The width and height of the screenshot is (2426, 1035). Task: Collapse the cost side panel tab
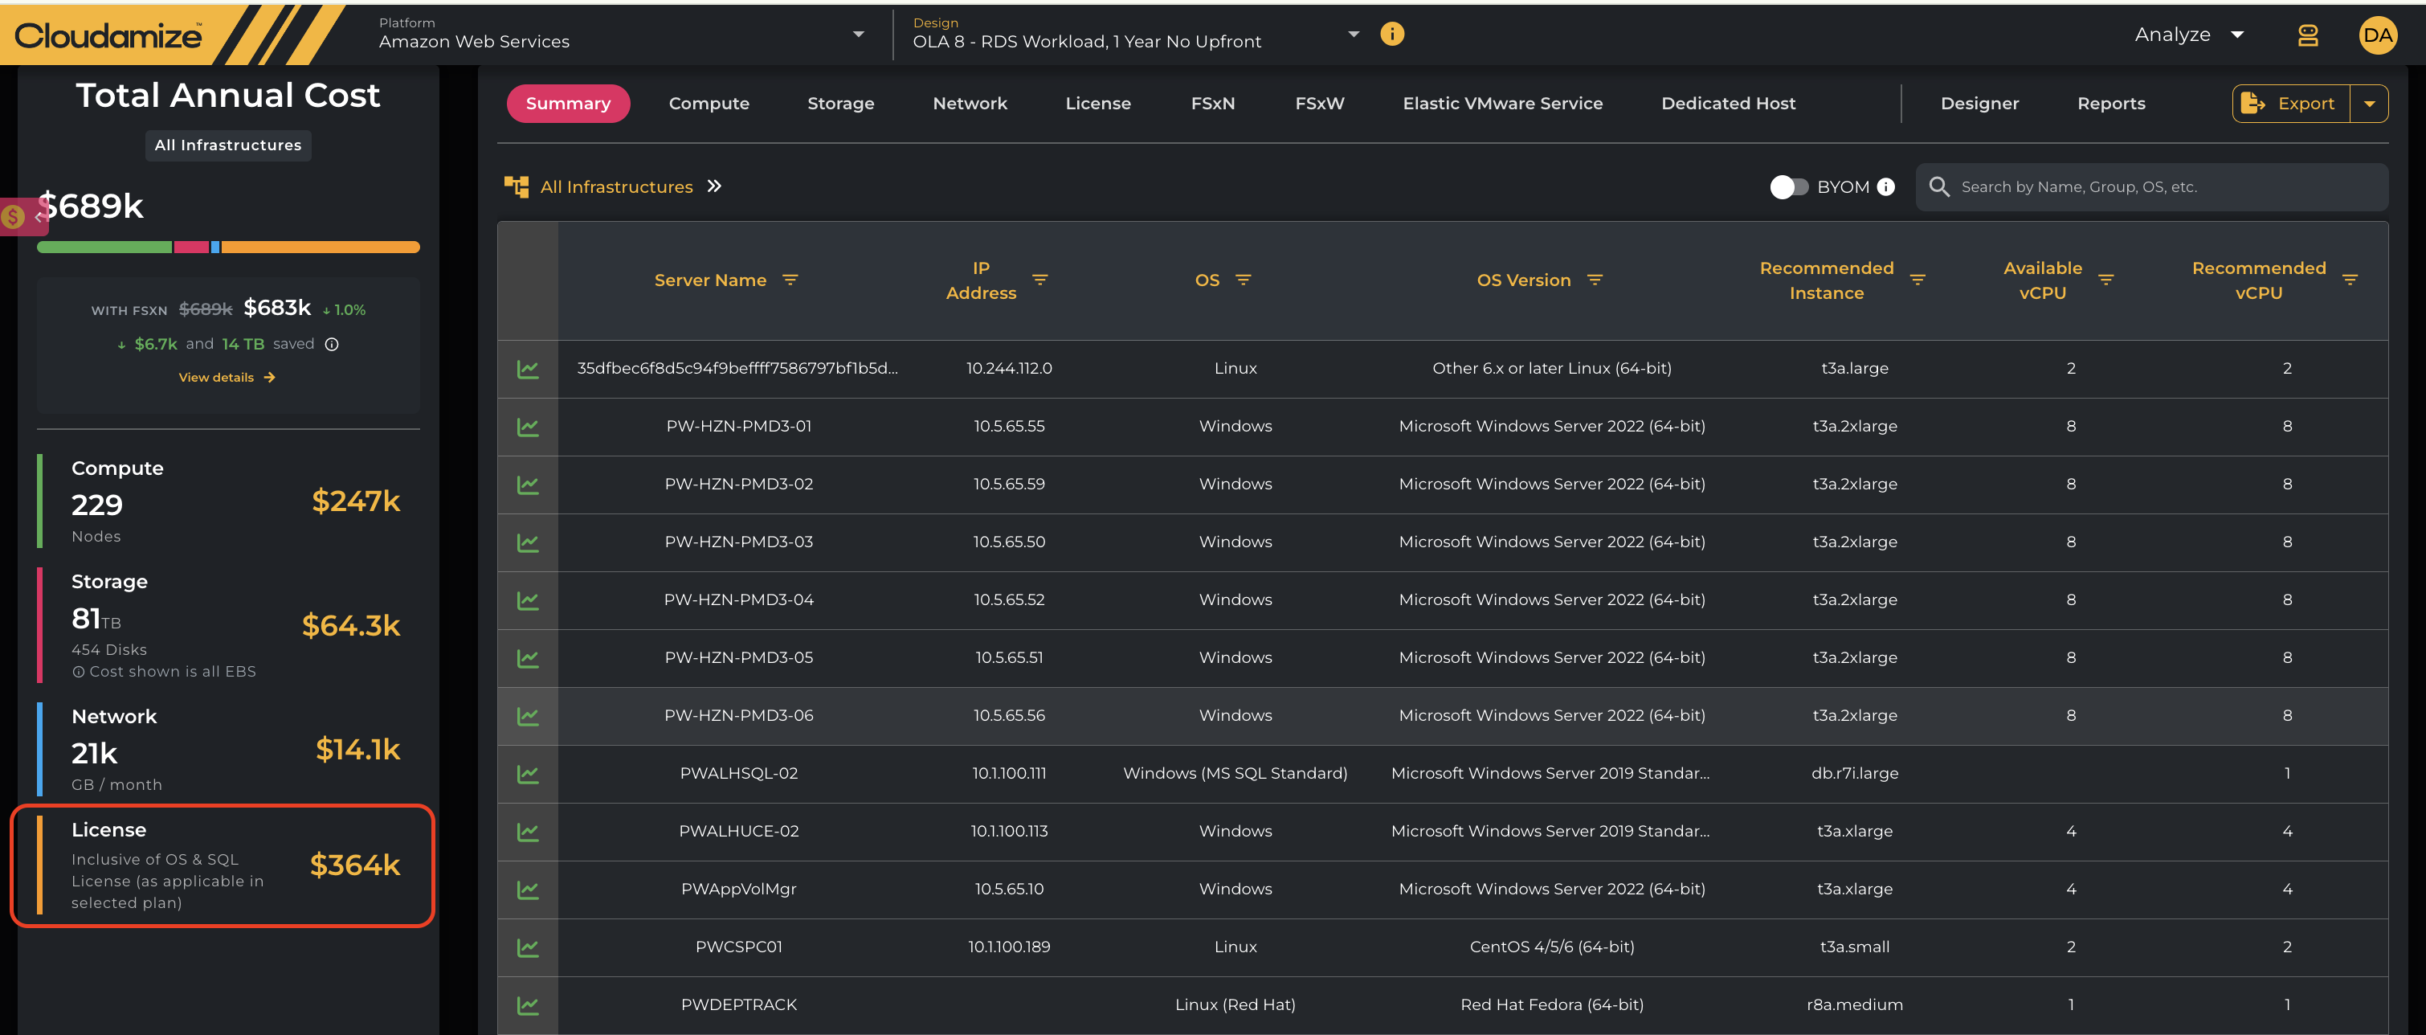click(24, 217)
